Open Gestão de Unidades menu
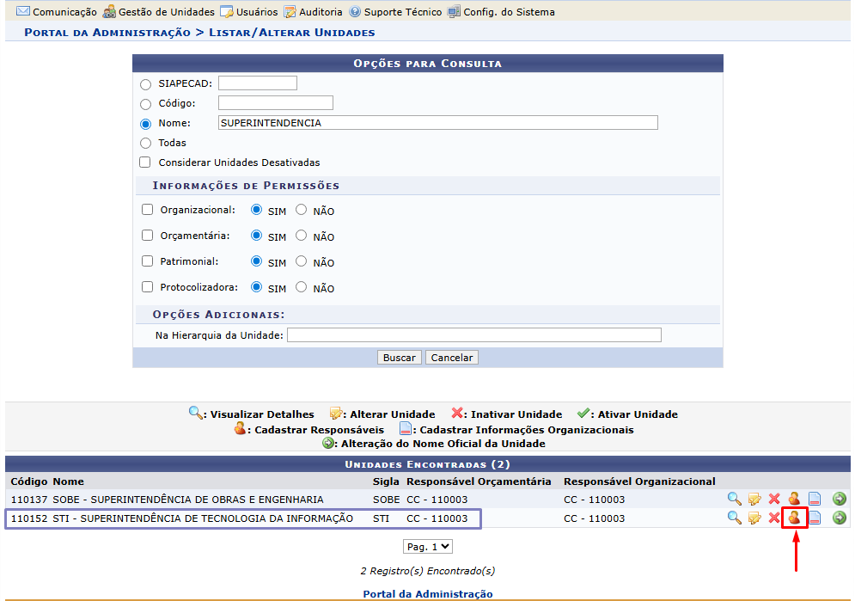 pyautogui.click(x=158, y=12)
